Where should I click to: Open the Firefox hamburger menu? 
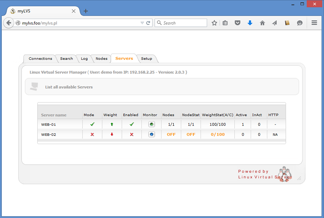point(314,23)
